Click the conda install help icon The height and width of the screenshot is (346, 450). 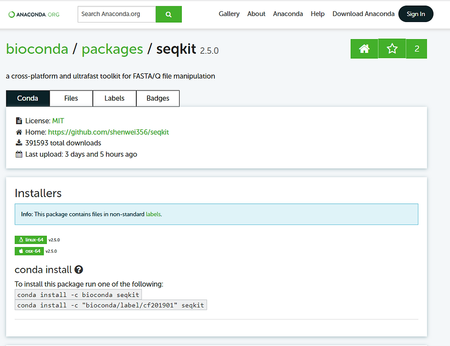tap(79, 270)
